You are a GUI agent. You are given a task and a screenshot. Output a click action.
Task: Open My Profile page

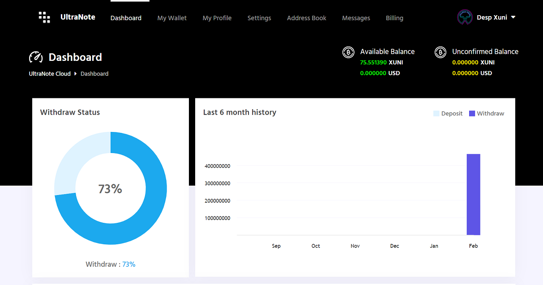tap(217, 18)
